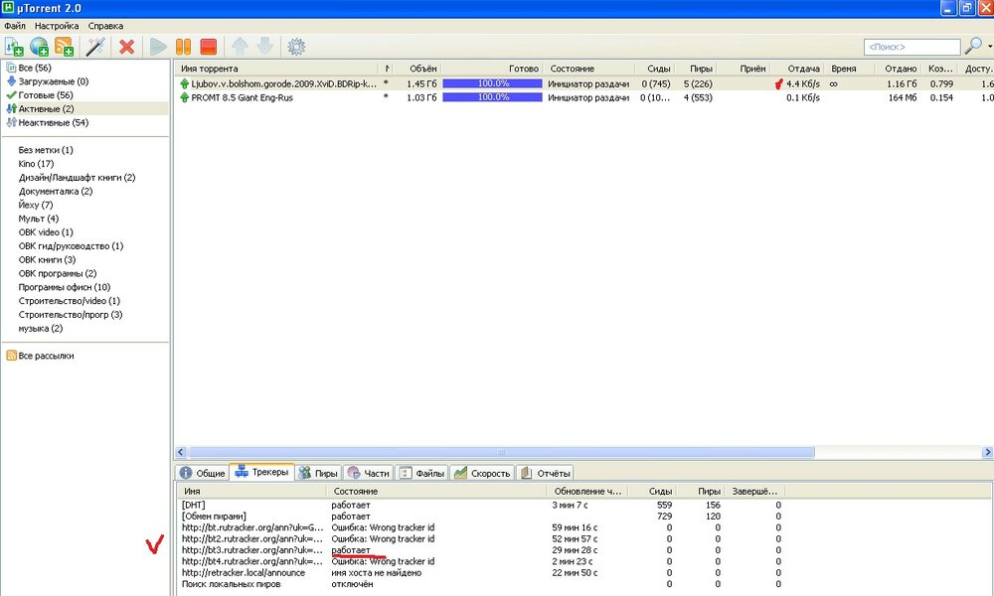Click in the Поиск search field
The height and width of the screenshot is (596, 994).
point(911,47)
